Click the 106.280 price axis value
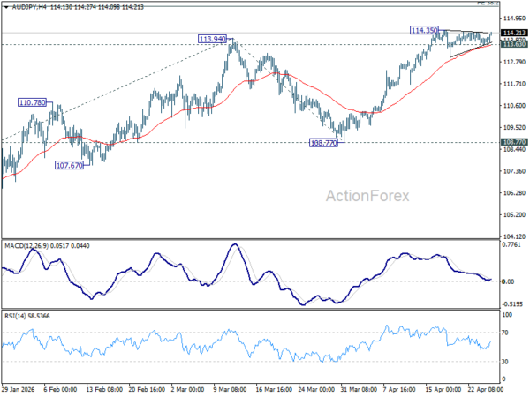 coord(514,193)
